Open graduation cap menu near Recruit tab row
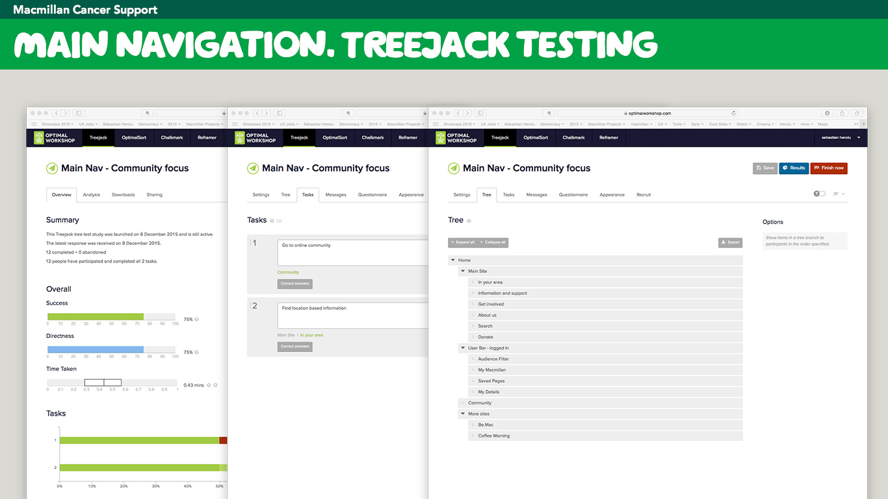 [x=839, y=194]
